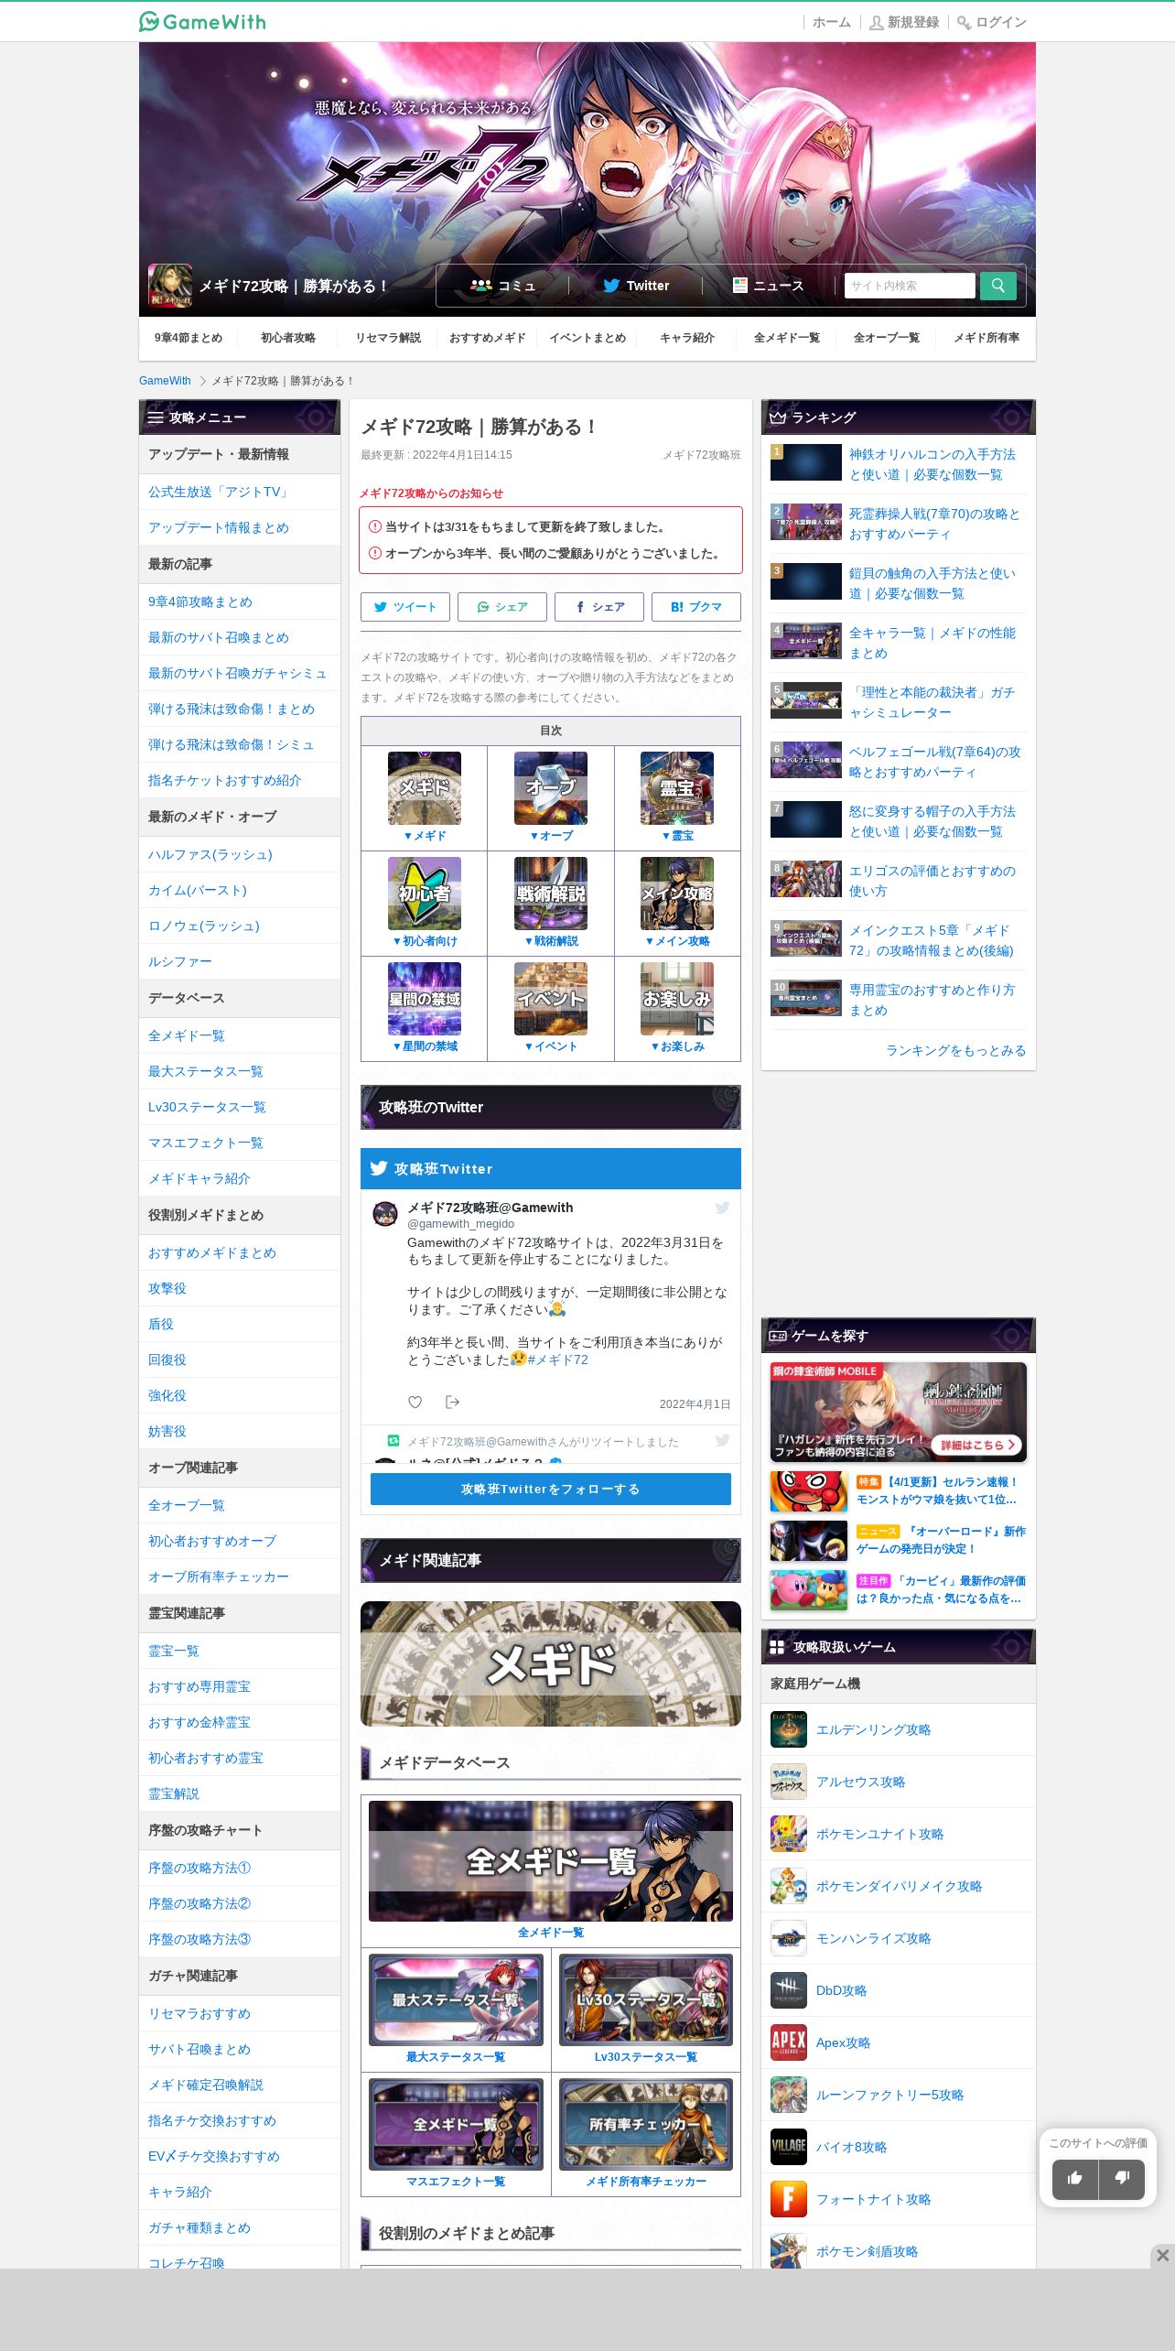This screenshot has height=2351, width=1175.
Task: Click the ツイート share button
Action: (x=405, y=607)
